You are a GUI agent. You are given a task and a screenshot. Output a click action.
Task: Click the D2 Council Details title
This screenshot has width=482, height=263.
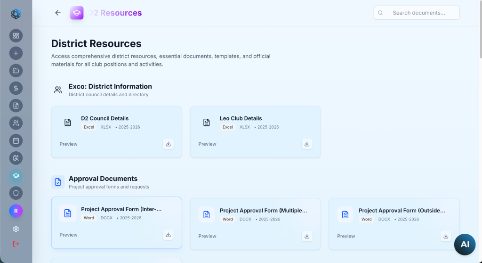pyautogui.click(x=105, y=118)
